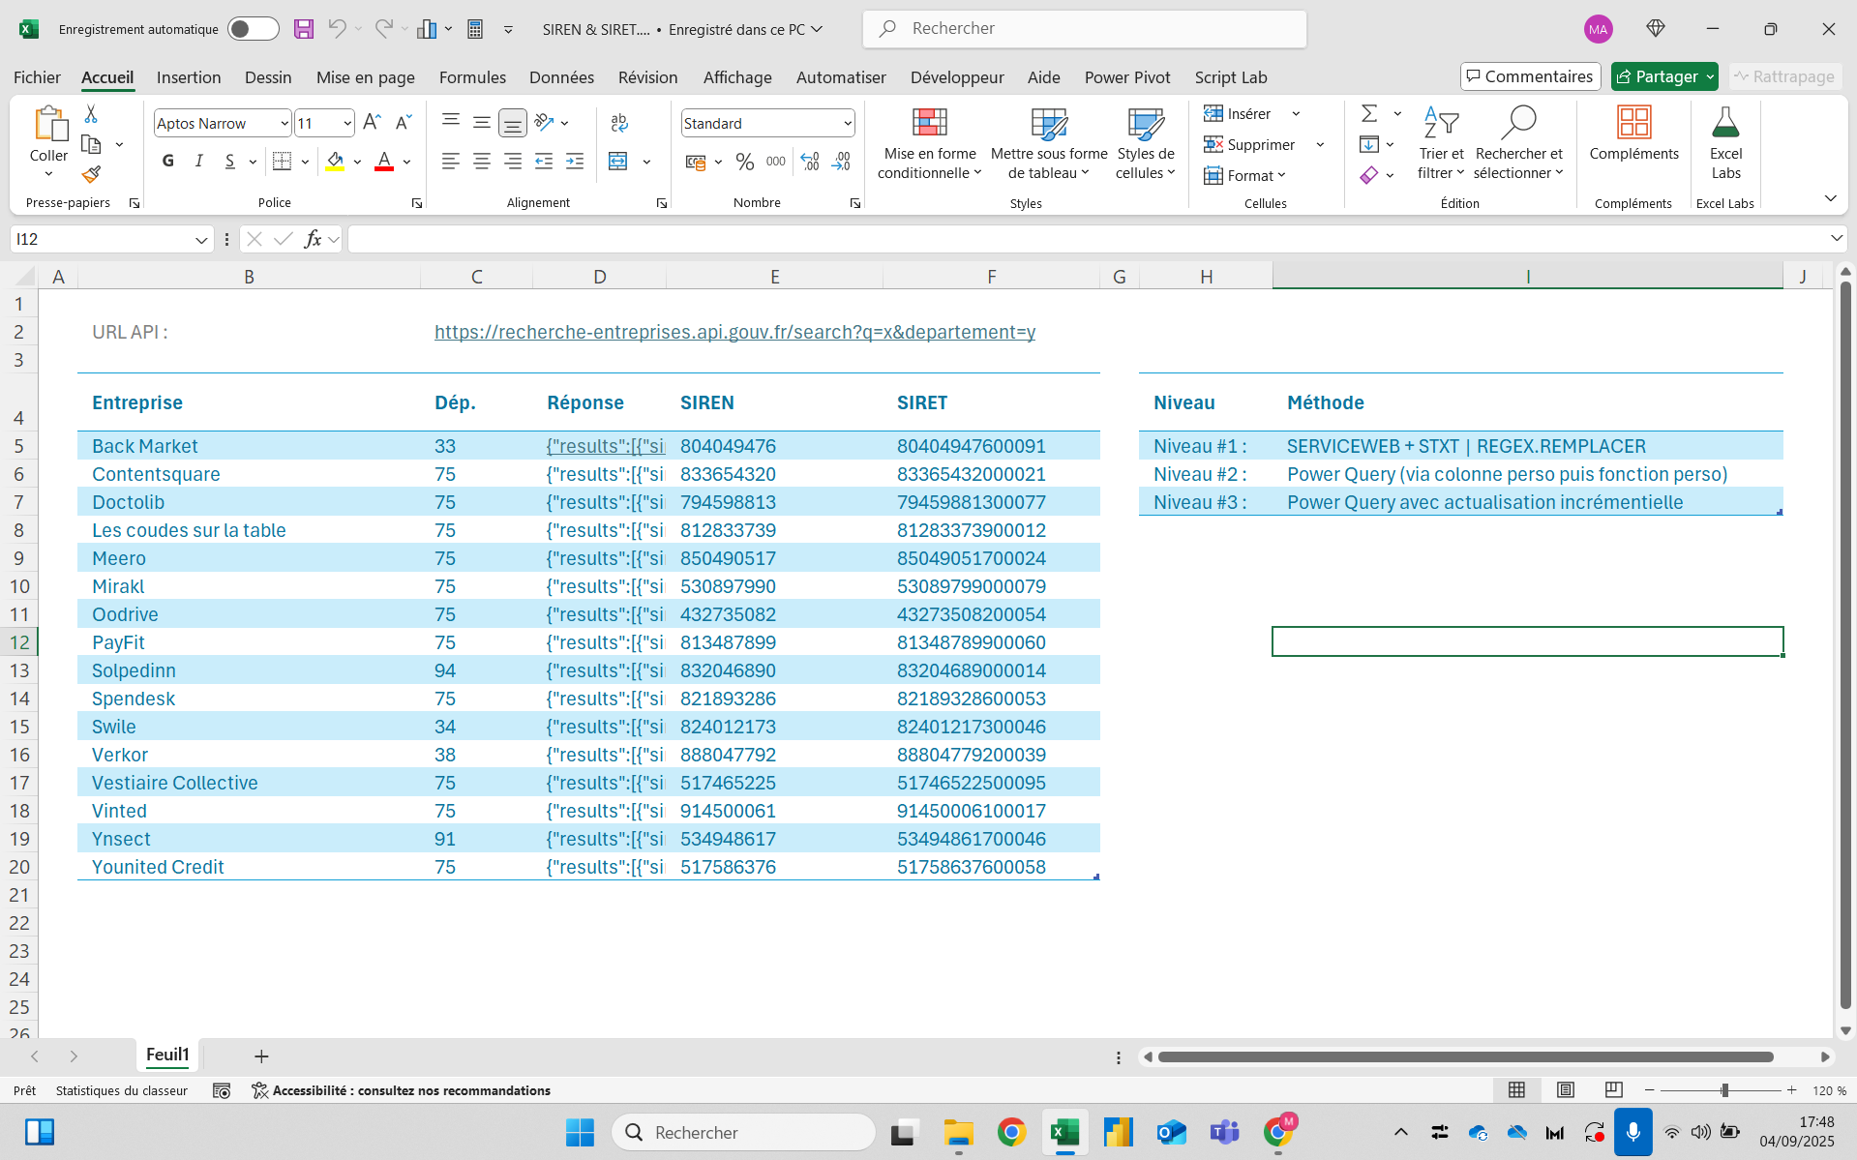Screen dimensions: 1857x1160
Task: Click the macro recording icon in status bar
Action: click(222, 1090)
